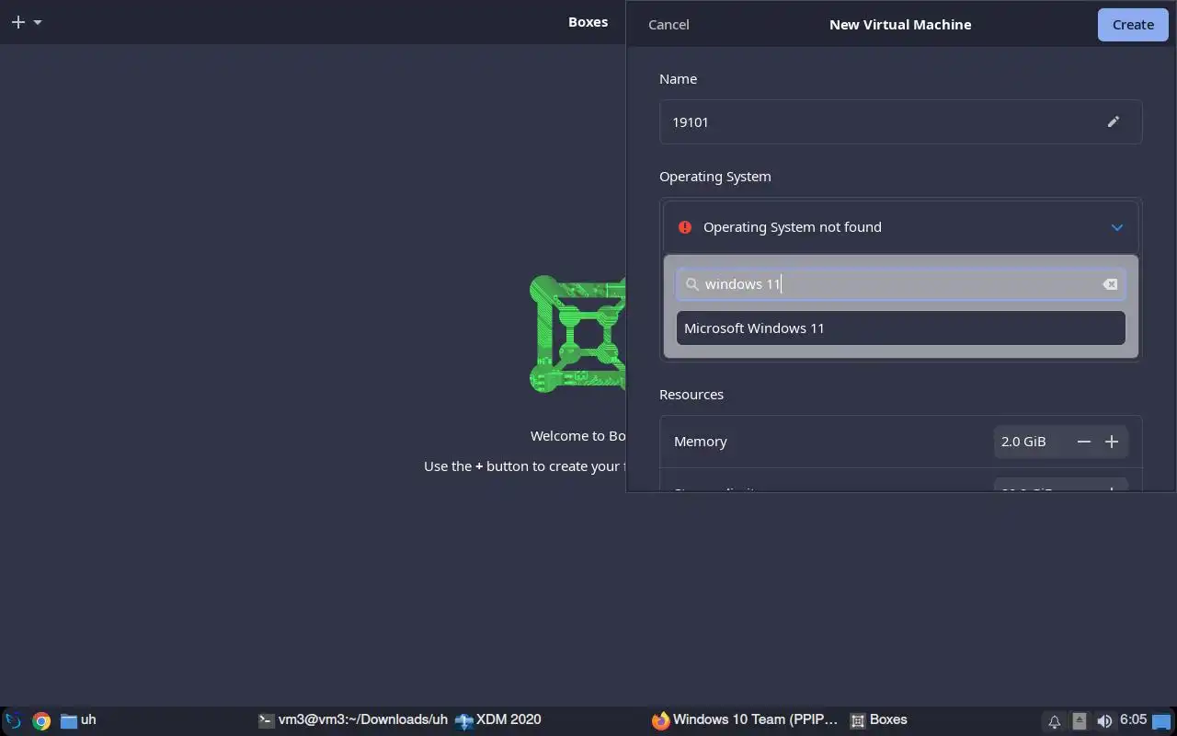Click the show desktop icon at taskbar end
This screenshot has width=1177, height=736.
1162,721
